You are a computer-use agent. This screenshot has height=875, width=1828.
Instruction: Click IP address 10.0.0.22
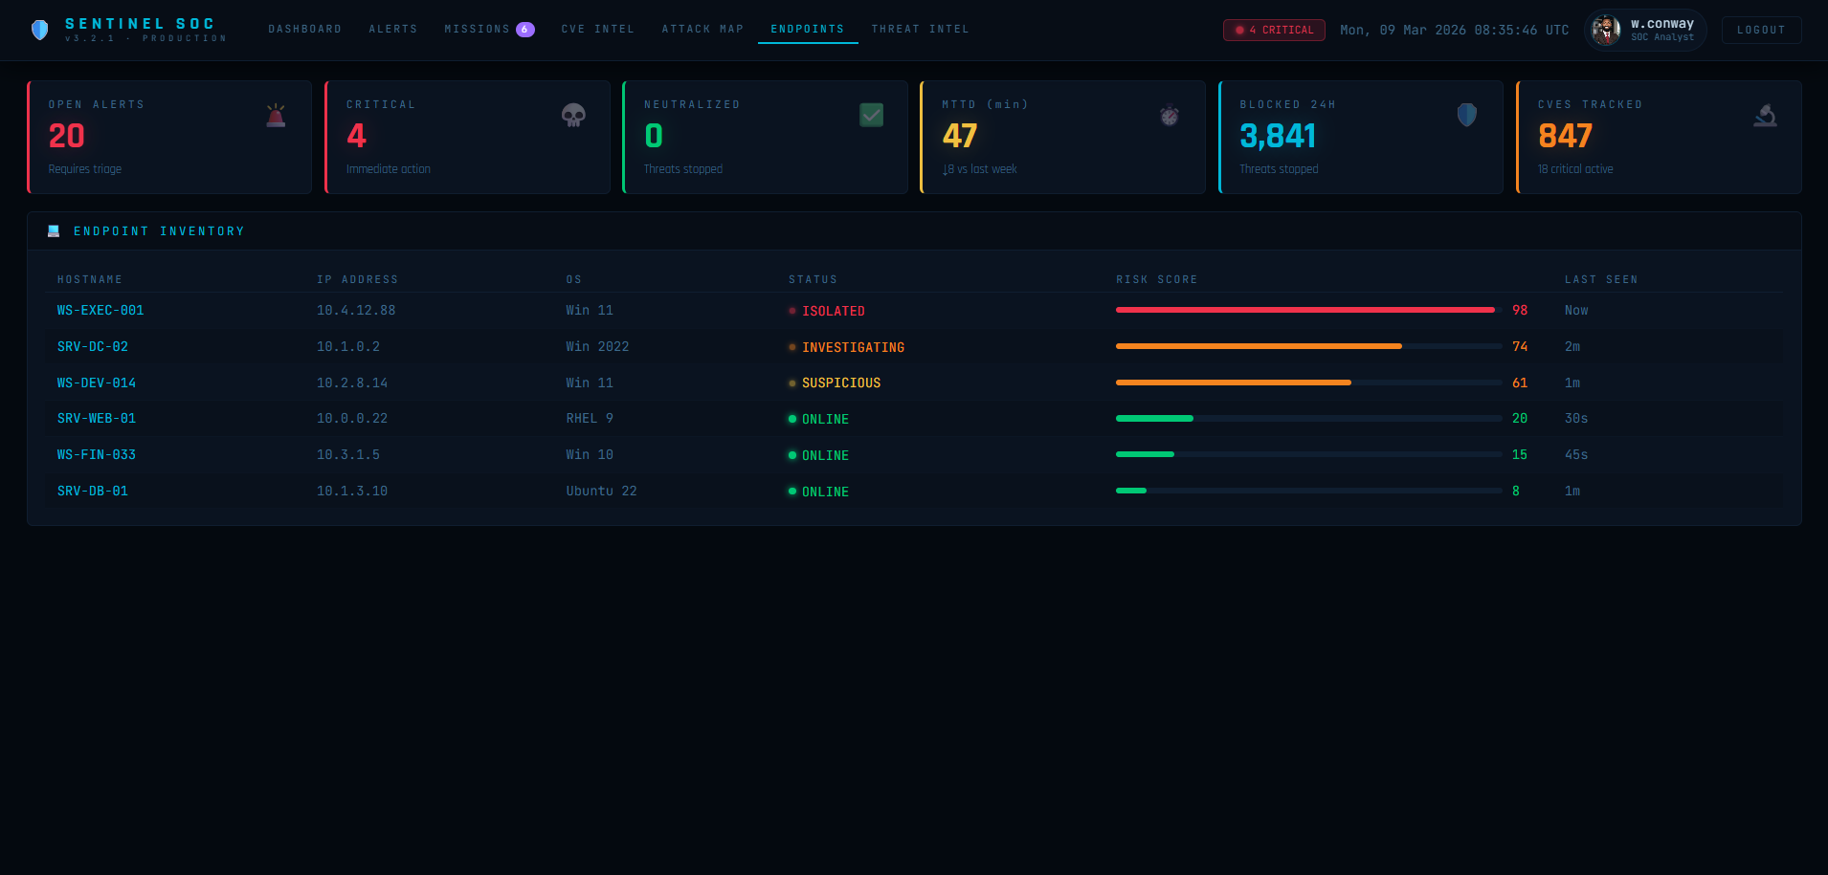(x=352, y=419)
